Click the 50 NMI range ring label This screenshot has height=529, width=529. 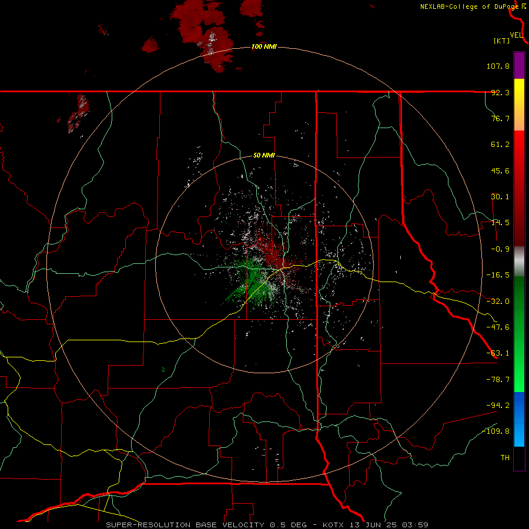(x=264, y=155)
